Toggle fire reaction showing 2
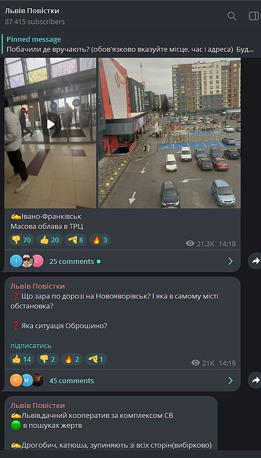This screenshot has height=458, width=261. click(x=72, y=359)
